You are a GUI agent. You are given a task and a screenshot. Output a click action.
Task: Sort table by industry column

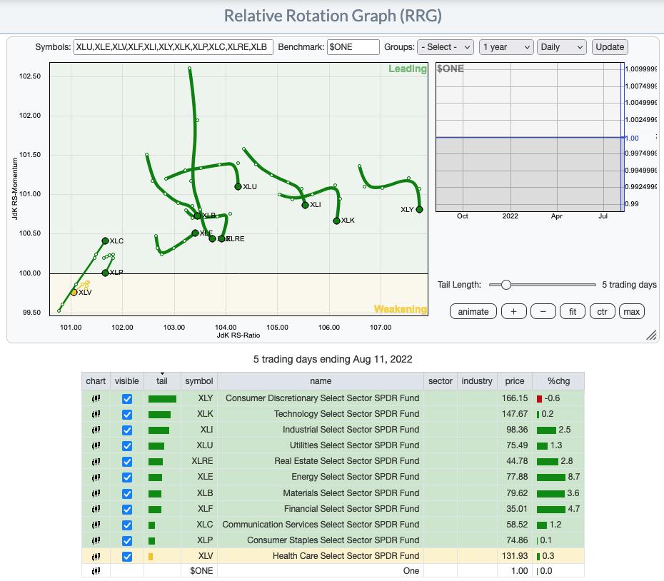tap(477, 381)
